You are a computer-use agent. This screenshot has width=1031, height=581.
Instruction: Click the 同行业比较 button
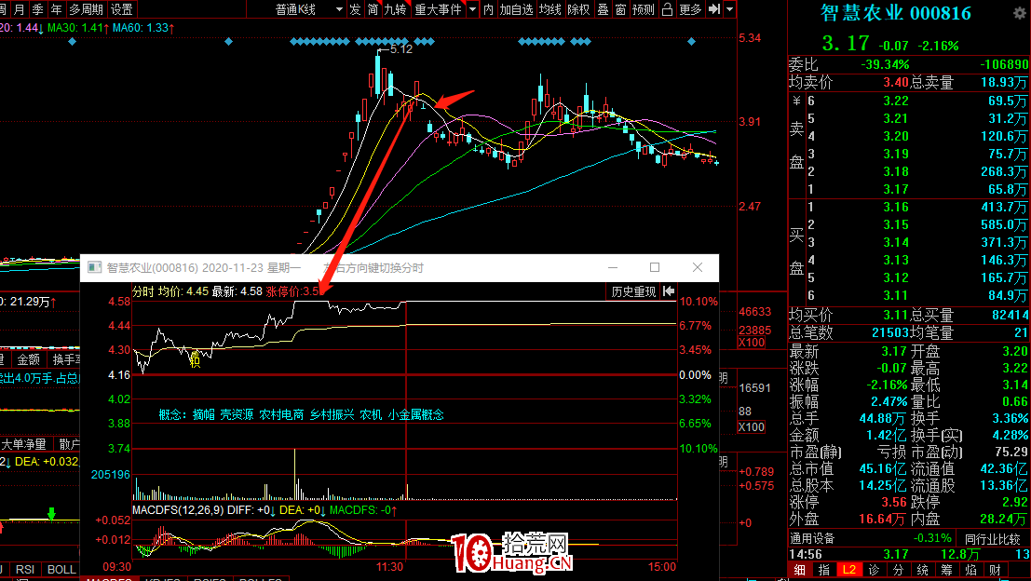[x=992, y=539]
